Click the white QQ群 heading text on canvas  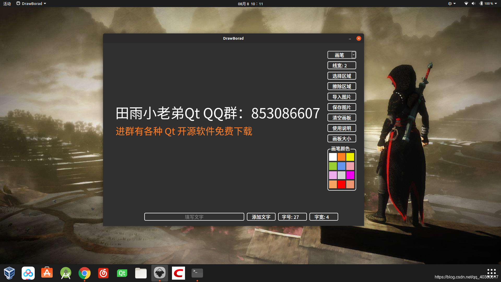click(x=218, y=113)
